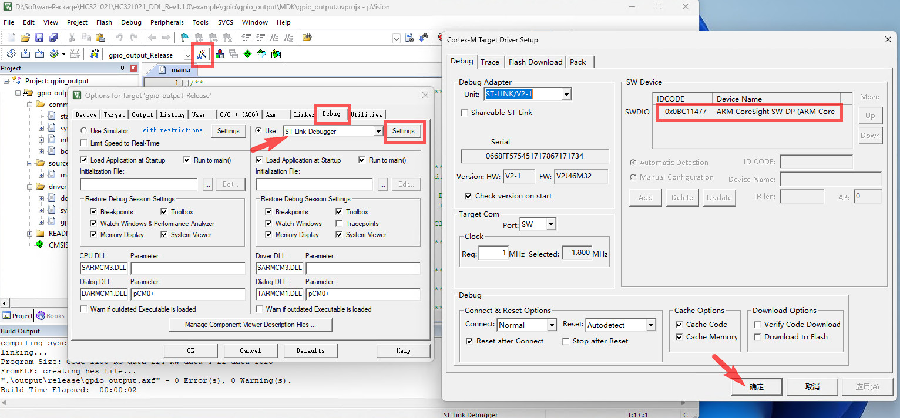Open the Connect Normal dropdown
Viewport: 900px width, 418px height.
pyautogui.click(x=551, y=325)
